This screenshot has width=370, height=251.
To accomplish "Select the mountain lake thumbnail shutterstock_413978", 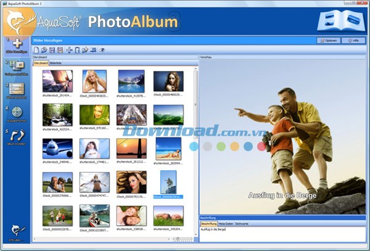I will click(131, 81).
